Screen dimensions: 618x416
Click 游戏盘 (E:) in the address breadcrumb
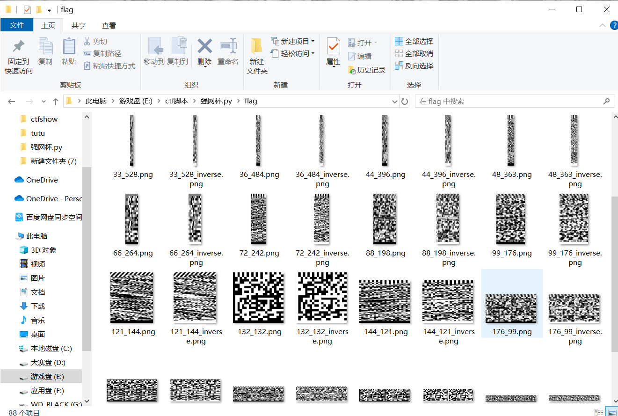[136, 101]
